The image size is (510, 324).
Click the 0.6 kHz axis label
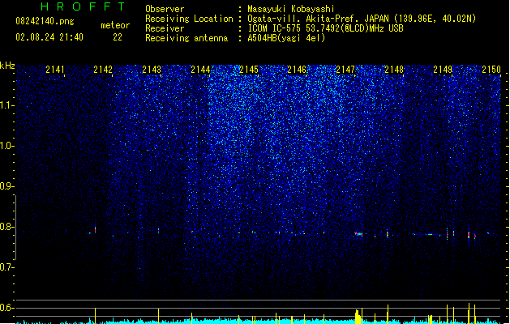6,308
